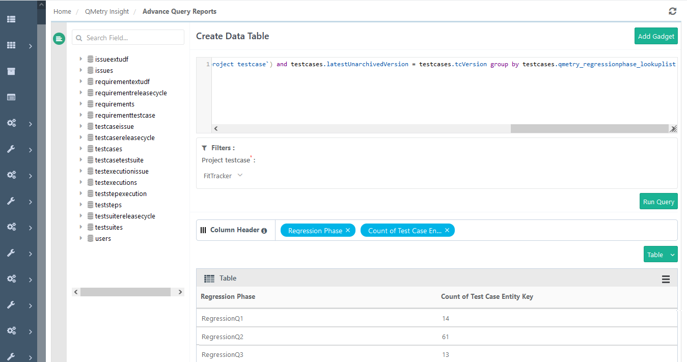Click the query editor resize handle

click(x=673, y=129)
